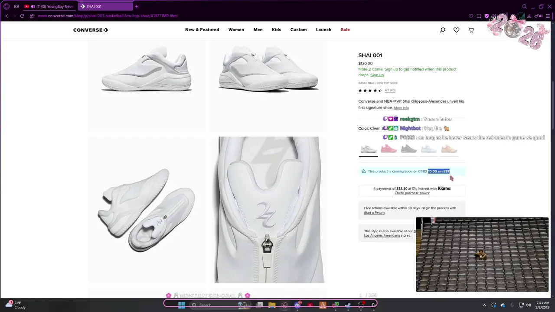Click the weather widget showing 21°F
555x312 pixels.
[x=16, y=305]
